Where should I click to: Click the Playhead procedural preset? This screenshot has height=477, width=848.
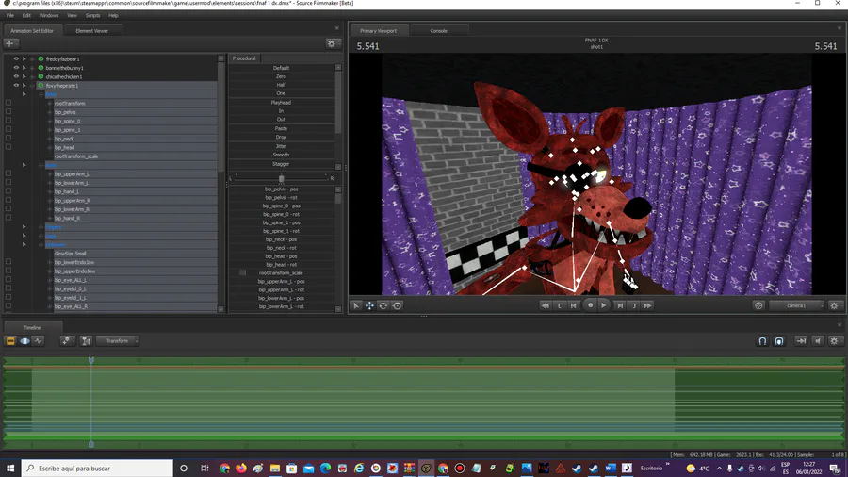click(x=281, y=102)
